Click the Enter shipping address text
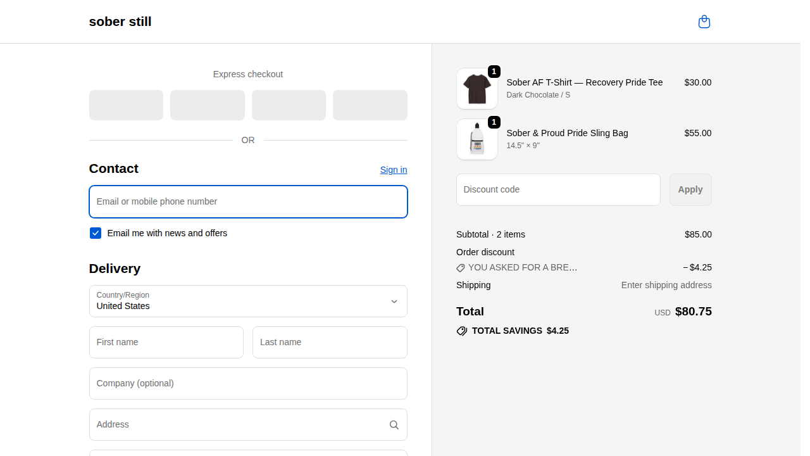Image resolution: width=810 pixels, height=456 pixels. 666,285
